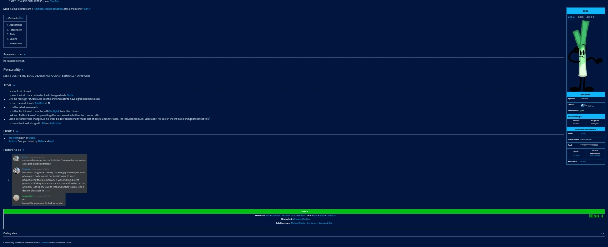
Task: Open the Antimatter link in Trivia
Action: (56, 123)
